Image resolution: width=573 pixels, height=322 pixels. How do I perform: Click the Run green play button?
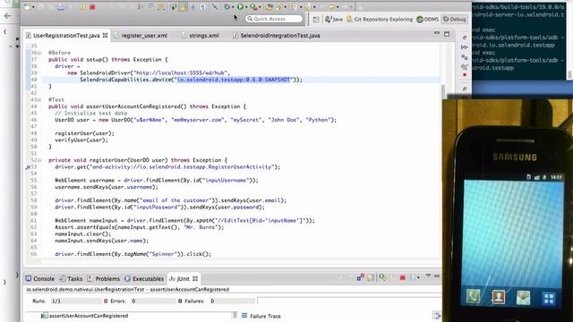(x=240, y=6)
